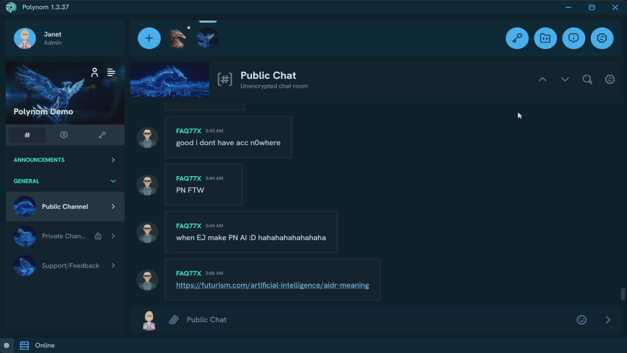Click the chat vertical scrollbar thumb
The image size is (627, 353).
click(x=623, y=294)
